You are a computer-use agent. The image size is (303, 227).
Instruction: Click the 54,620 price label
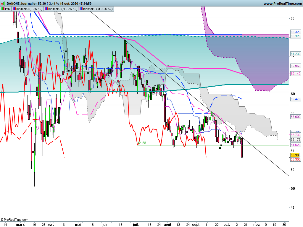tap(296, 145)
